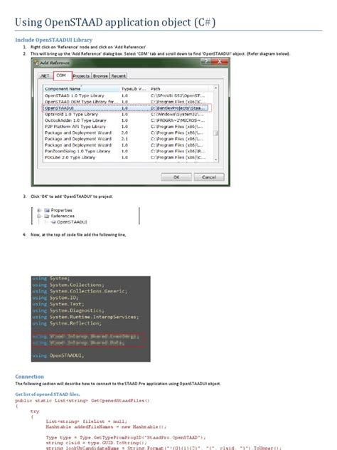Close the Add Reference dialog with the red X
The height and width of the screenshot is (450, 337).
click(219, 61)
